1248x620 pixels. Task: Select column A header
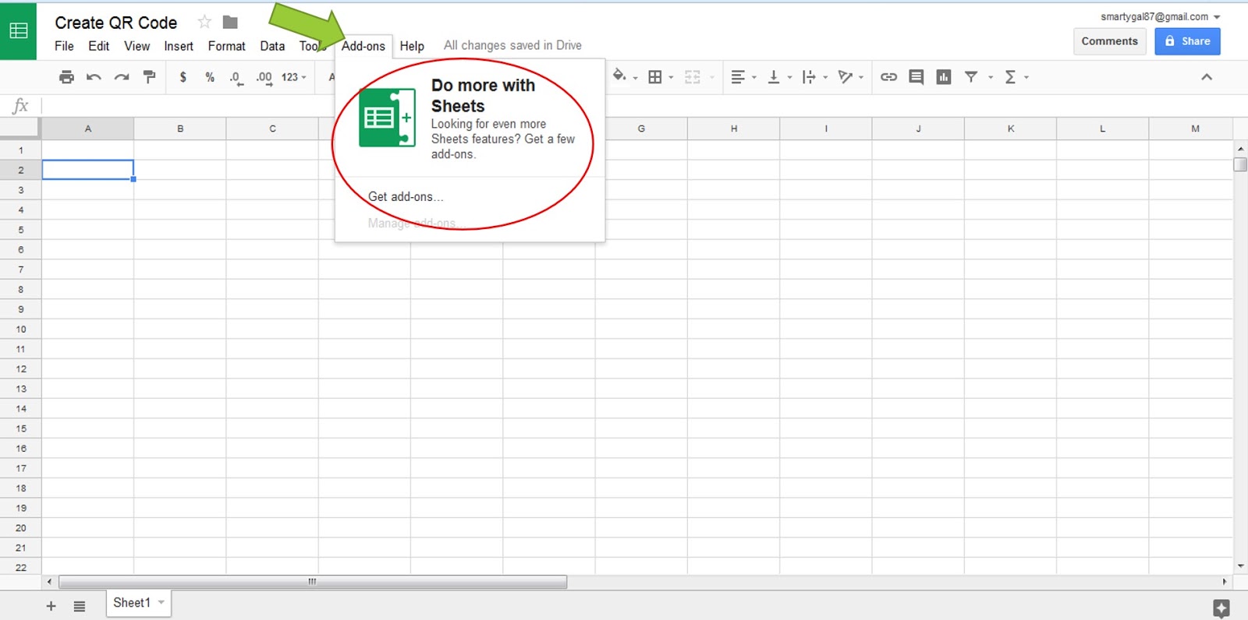click(87, 129)
